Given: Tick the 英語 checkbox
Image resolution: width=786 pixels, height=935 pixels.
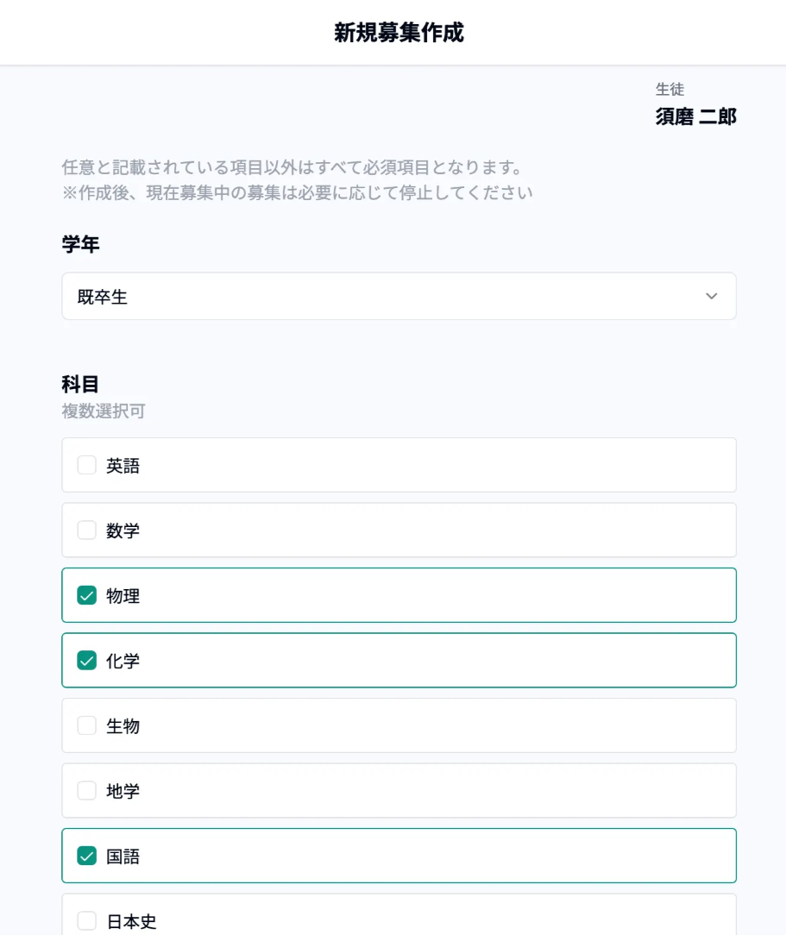Looking at the screenshot, I should [x=87, y=466].
